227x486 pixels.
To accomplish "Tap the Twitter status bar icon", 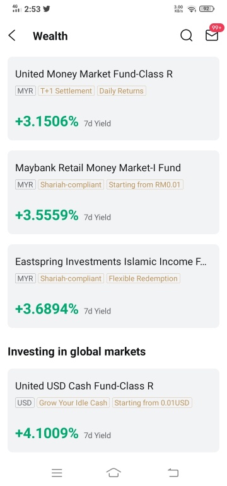I will pyautogui.click(x=47, y=9).
